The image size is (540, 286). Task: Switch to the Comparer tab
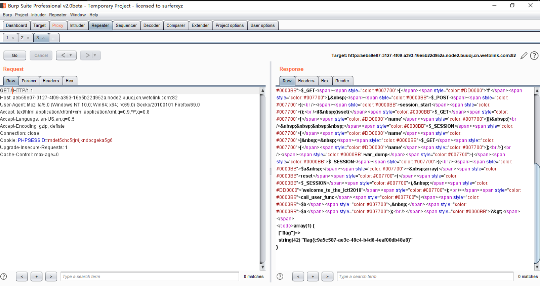[176, 25]
